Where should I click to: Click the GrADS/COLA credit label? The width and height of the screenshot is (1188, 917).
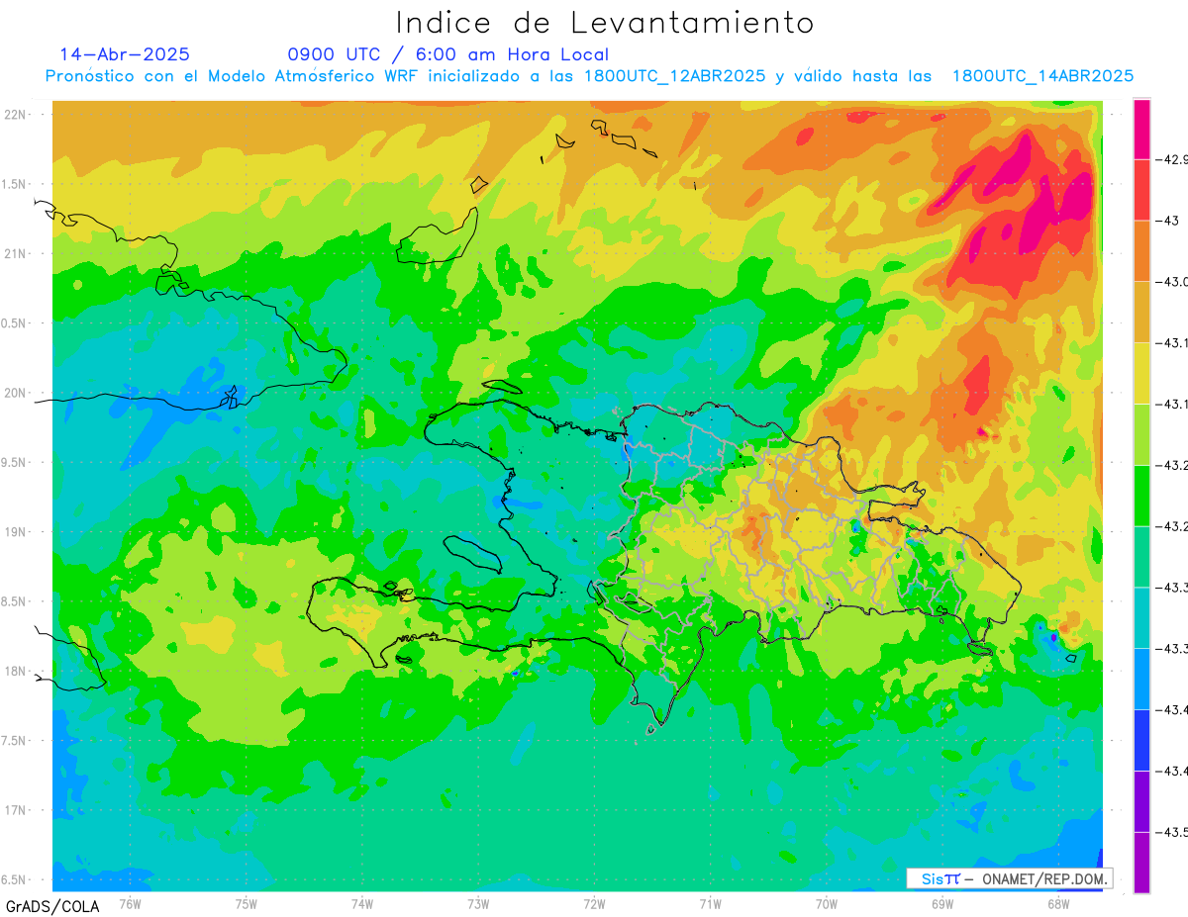point(52,906)
